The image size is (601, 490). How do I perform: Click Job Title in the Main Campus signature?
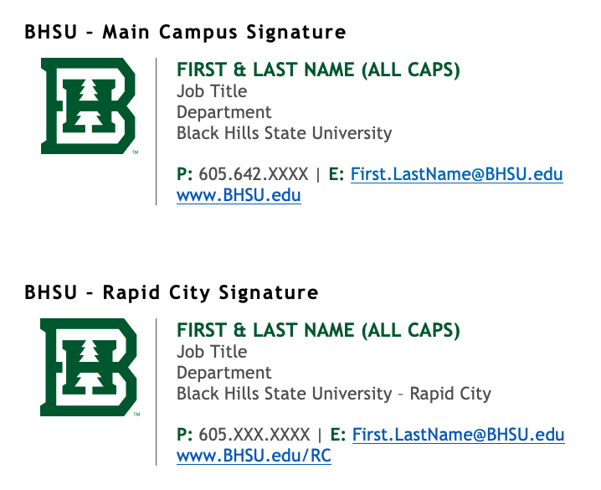(212, 91)
